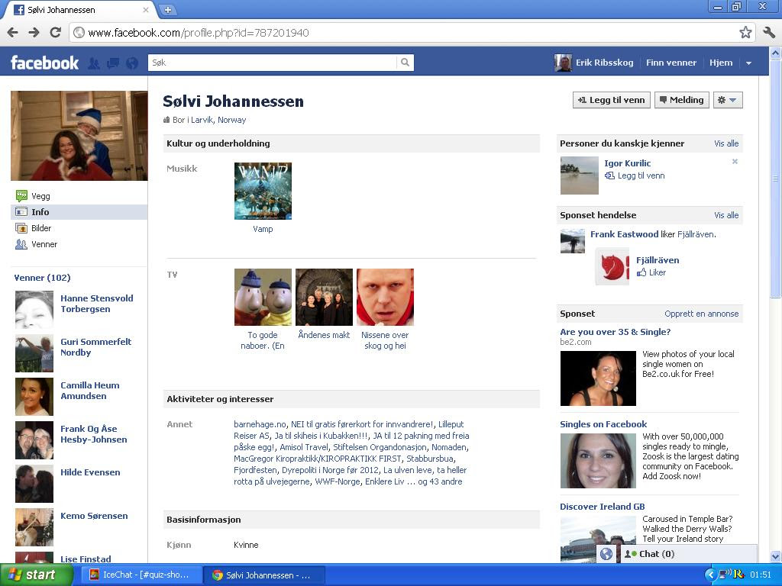Open Guri Sommerfelt Nordby profile

coord(95,347)
